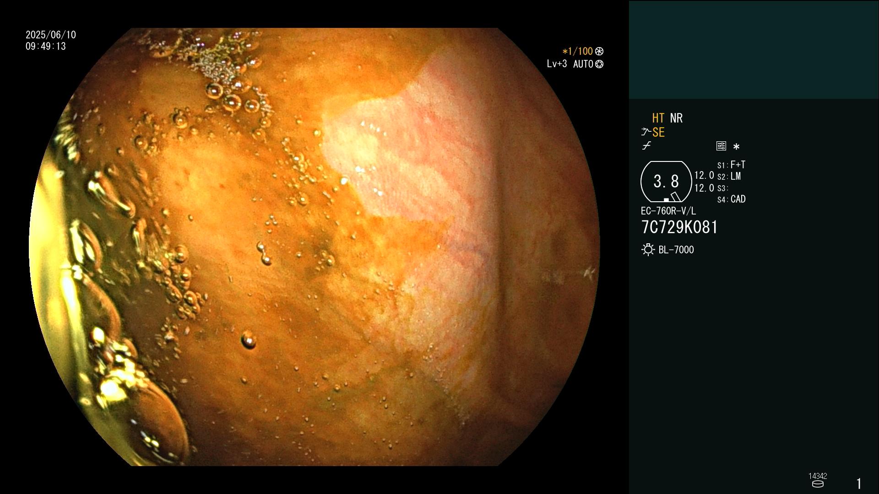879x494 pixels.
Task: Click the *1/100 shutter speed value
Action: pyautogui.click(x=578, y=51)
